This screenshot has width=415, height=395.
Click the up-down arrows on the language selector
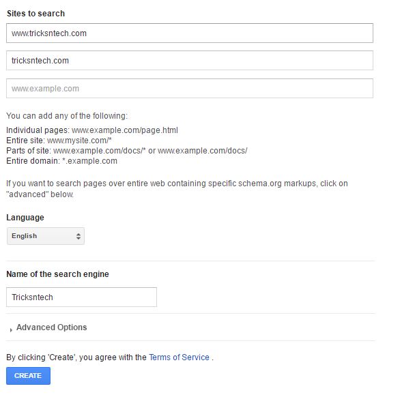(x=78, y=236)
